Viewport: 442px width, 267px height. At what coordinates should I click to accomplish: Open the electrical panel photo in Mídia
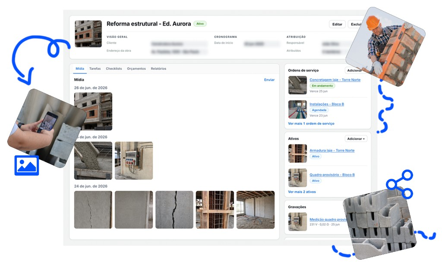134,161
